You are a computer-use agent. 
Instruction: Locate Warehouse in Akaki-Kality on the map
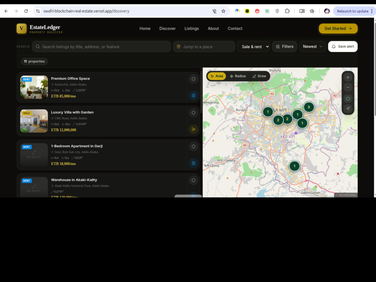(194, 180)
